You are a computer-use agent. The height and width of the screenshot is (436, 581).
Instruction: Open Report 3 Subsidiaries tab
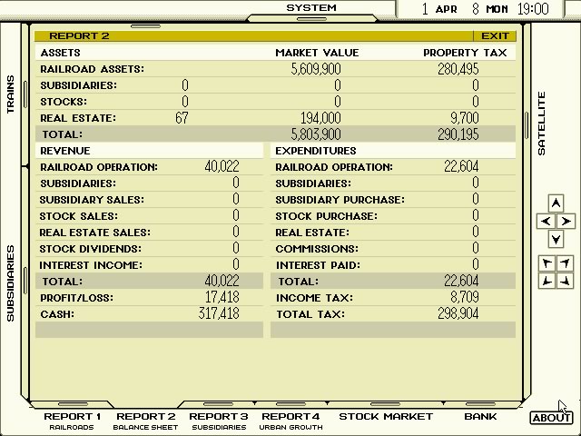tap(219, 421)
